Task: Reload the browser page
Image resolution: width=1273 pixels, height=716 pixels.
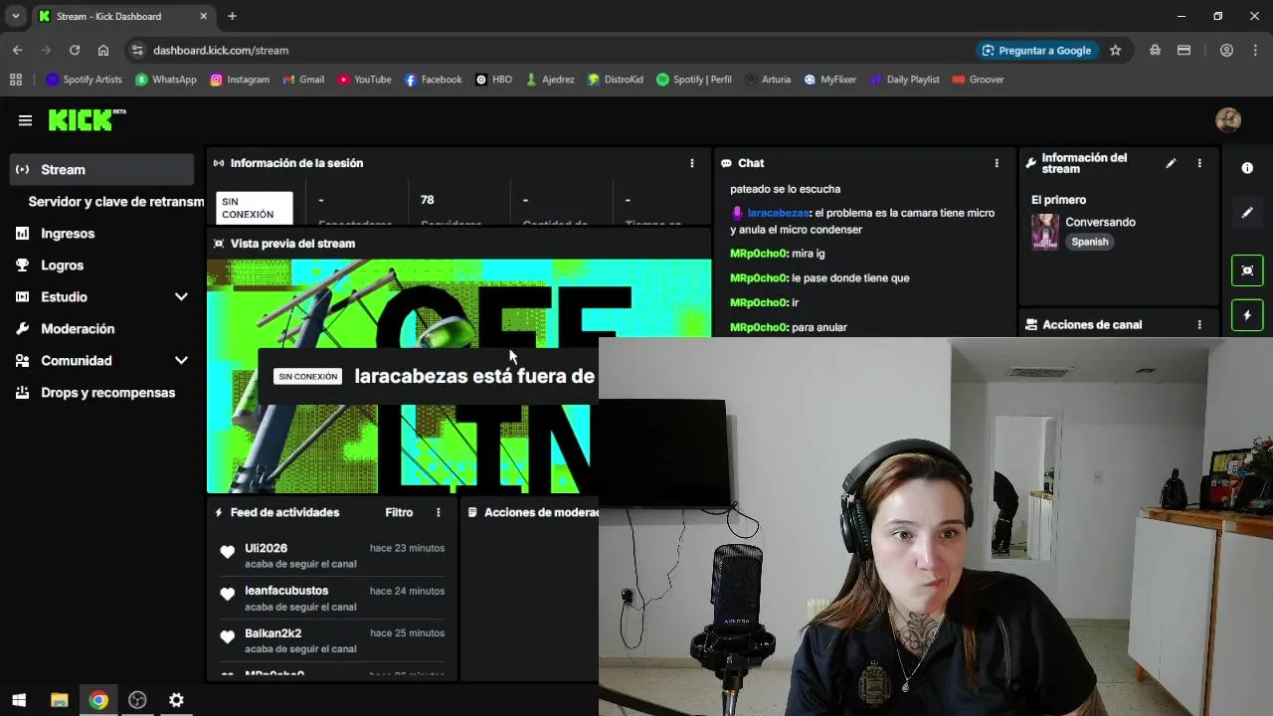Action: click(x=75, y=50)
